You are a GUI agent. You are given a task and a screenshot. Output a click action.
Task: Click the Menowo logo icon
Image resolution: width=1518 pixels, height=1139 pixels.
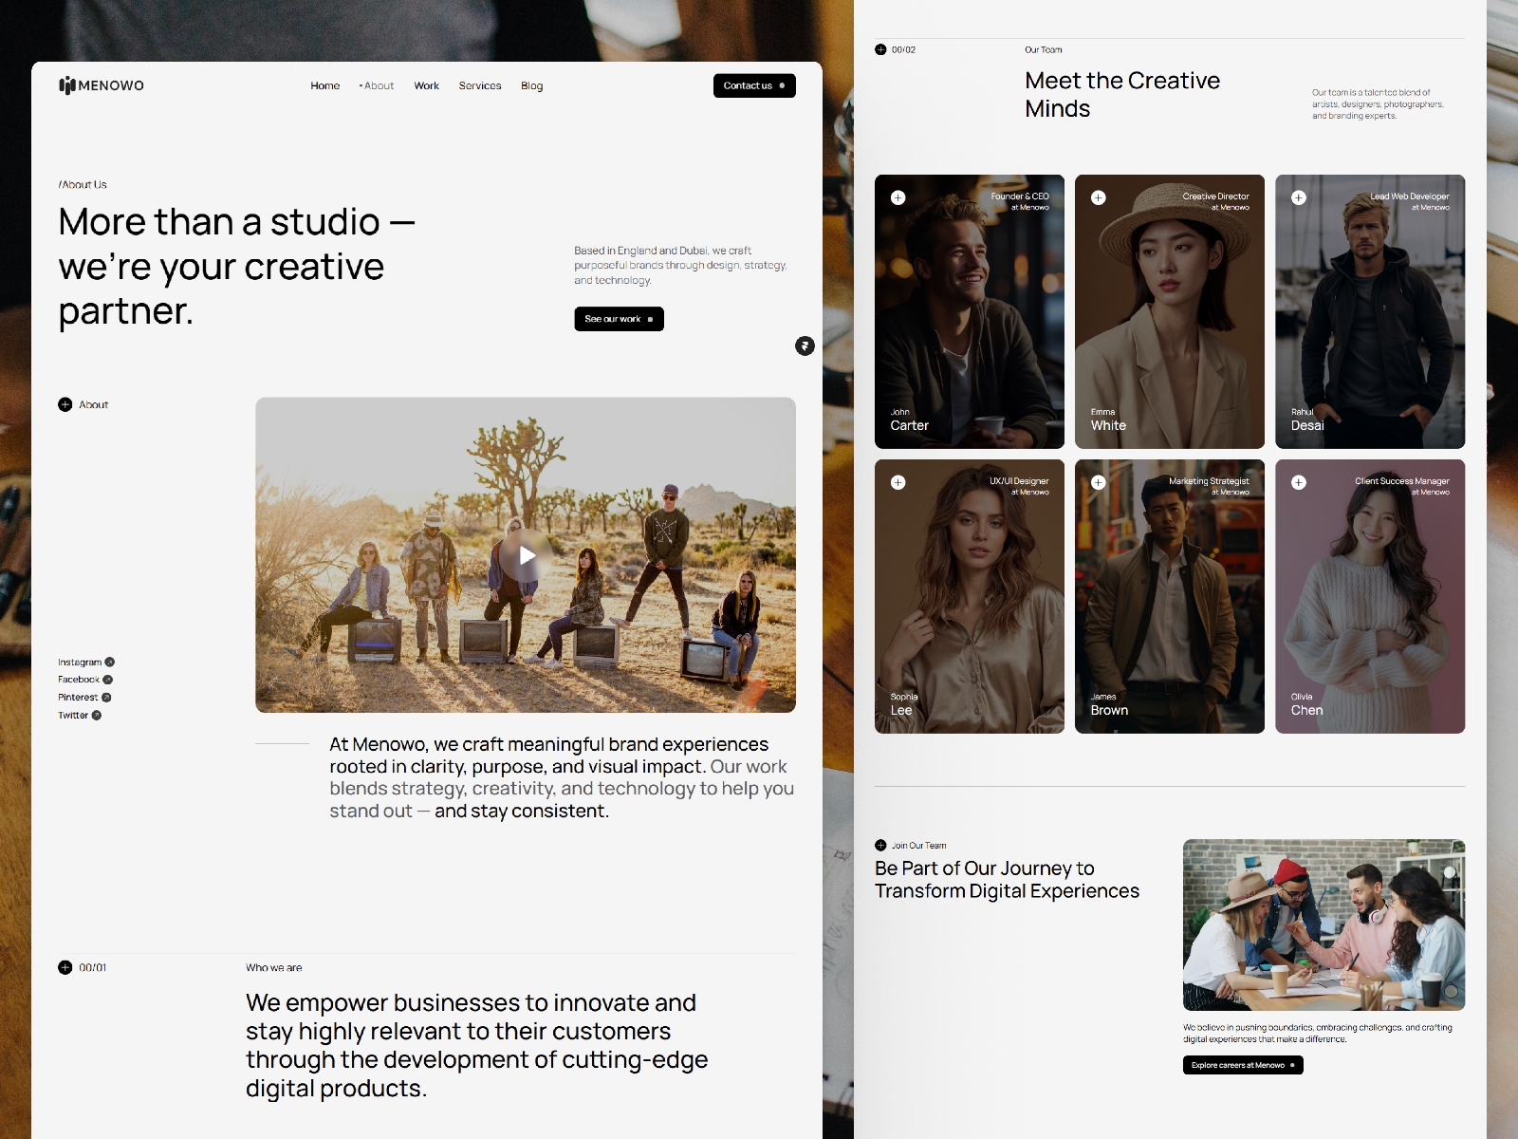click(66, 85)
